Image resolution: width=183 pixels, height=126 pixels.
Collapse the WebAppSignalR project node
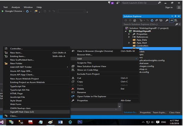click(x=126, y=31)
